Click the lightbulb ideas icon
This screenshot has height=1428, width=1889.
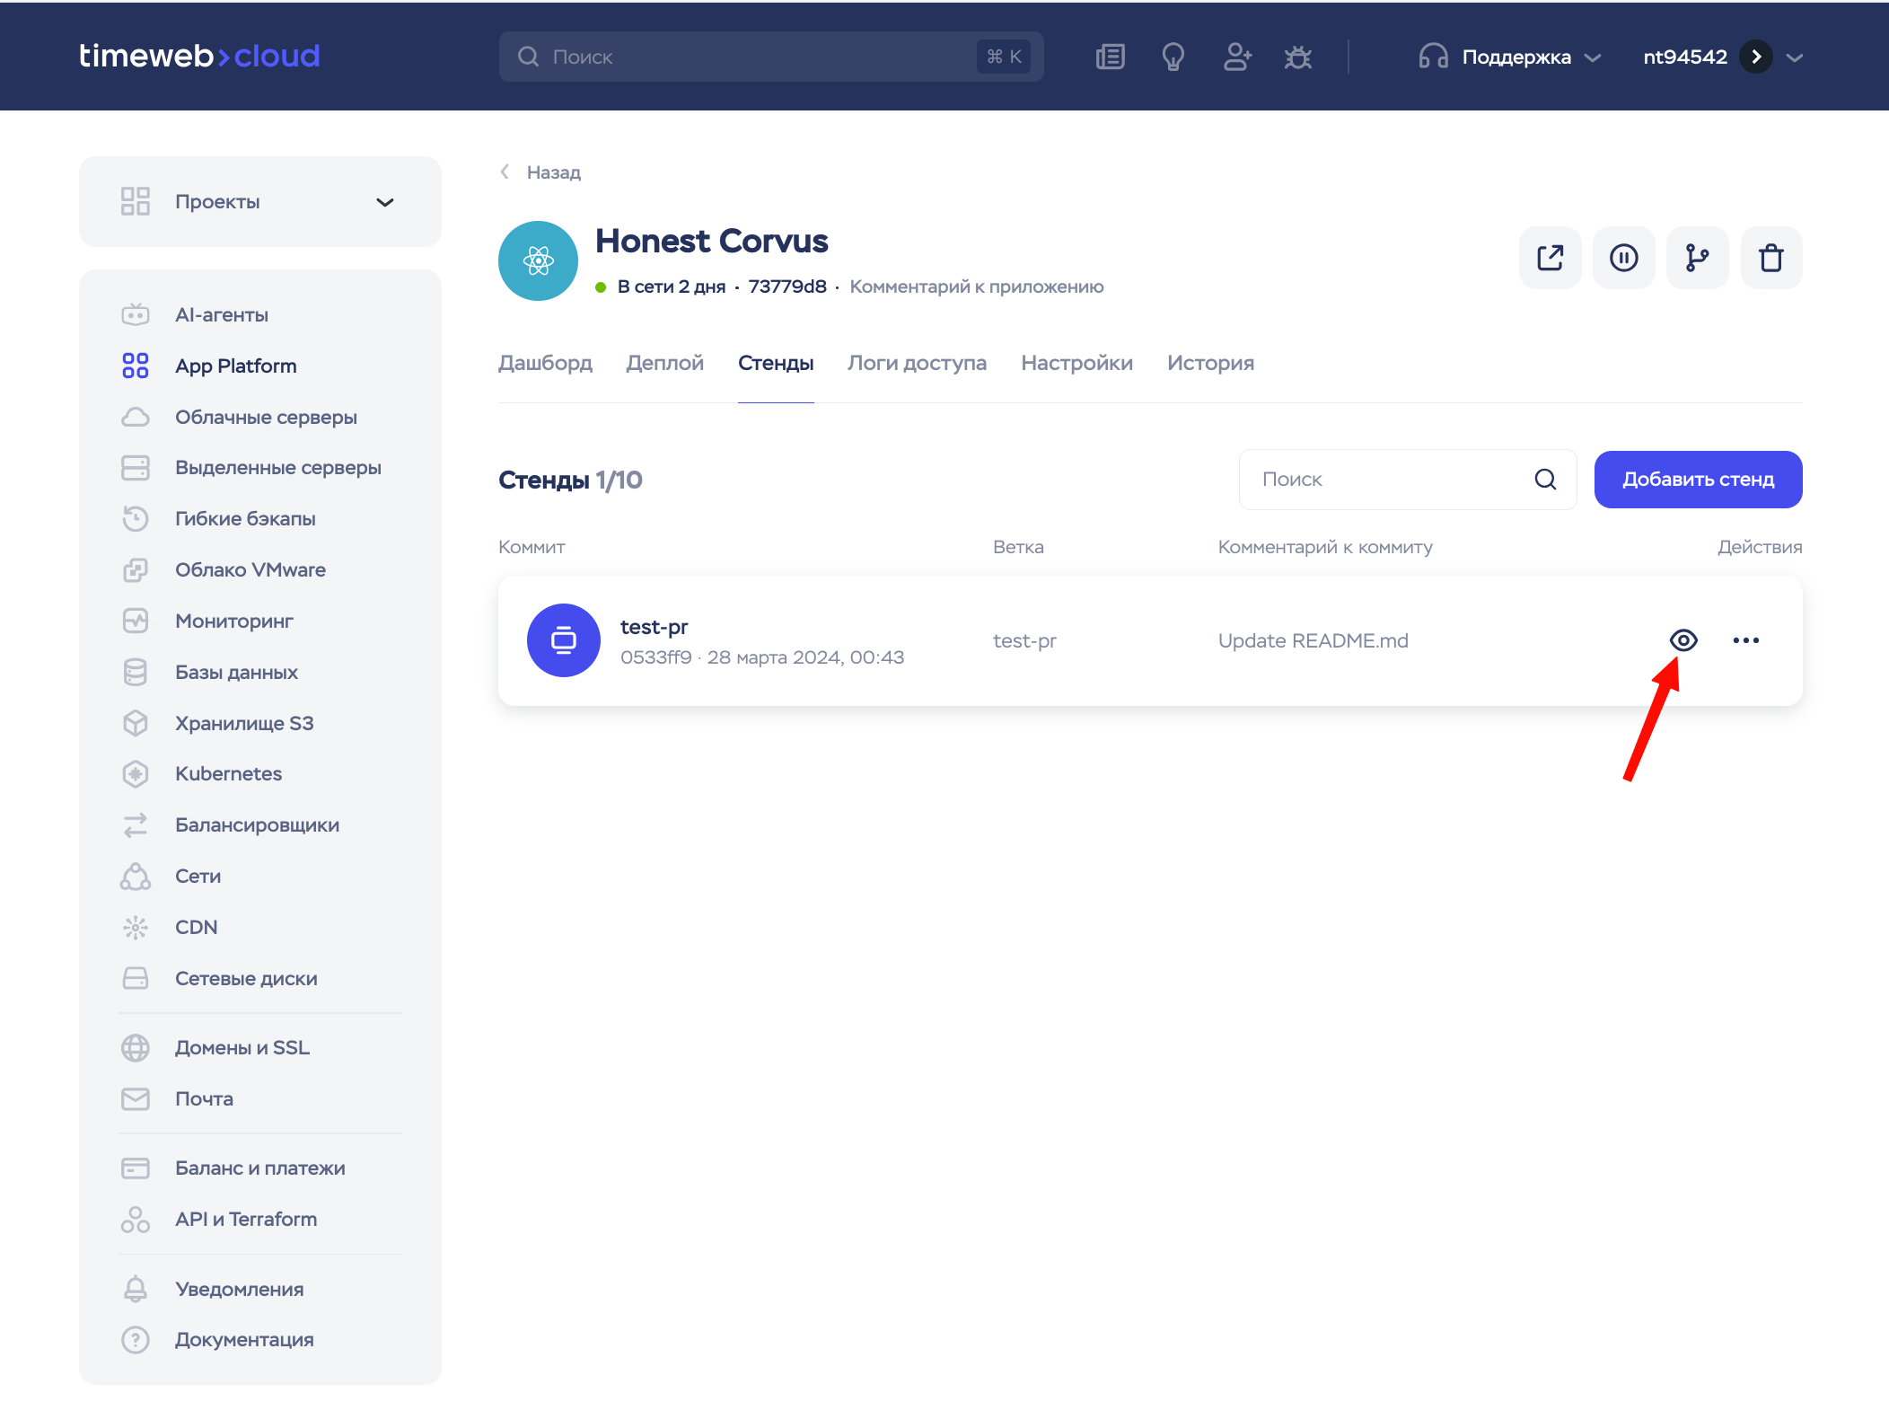1173,57
